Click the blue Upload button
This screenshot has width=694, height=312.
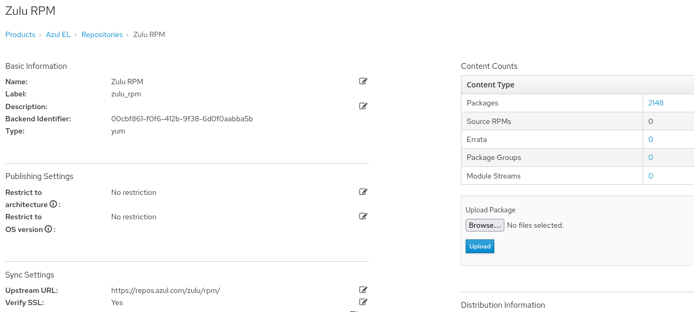480,246
